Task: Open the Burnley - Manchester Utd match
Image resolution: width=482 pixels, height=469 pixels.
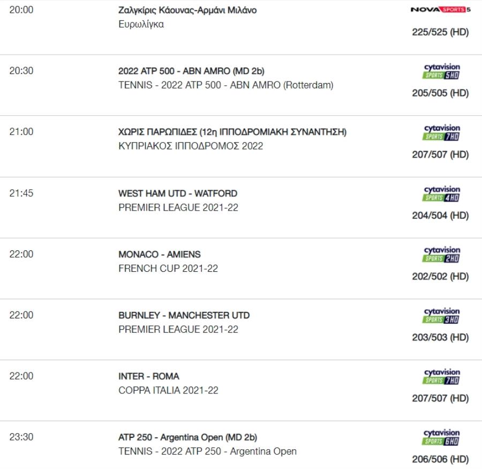Action: (x=184, y=315)
